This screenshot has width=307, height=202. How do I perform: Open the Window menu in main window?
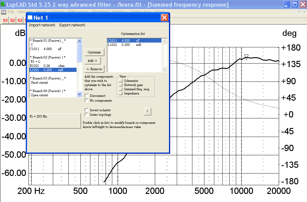119,12
